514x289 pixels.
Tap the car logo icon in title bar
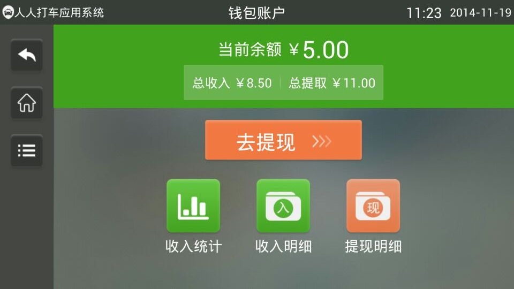(8, 12)
